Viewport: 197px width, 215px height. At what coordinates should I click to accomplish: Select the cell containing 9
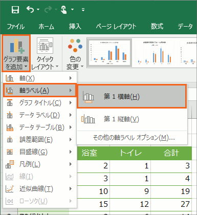point(130,191)
